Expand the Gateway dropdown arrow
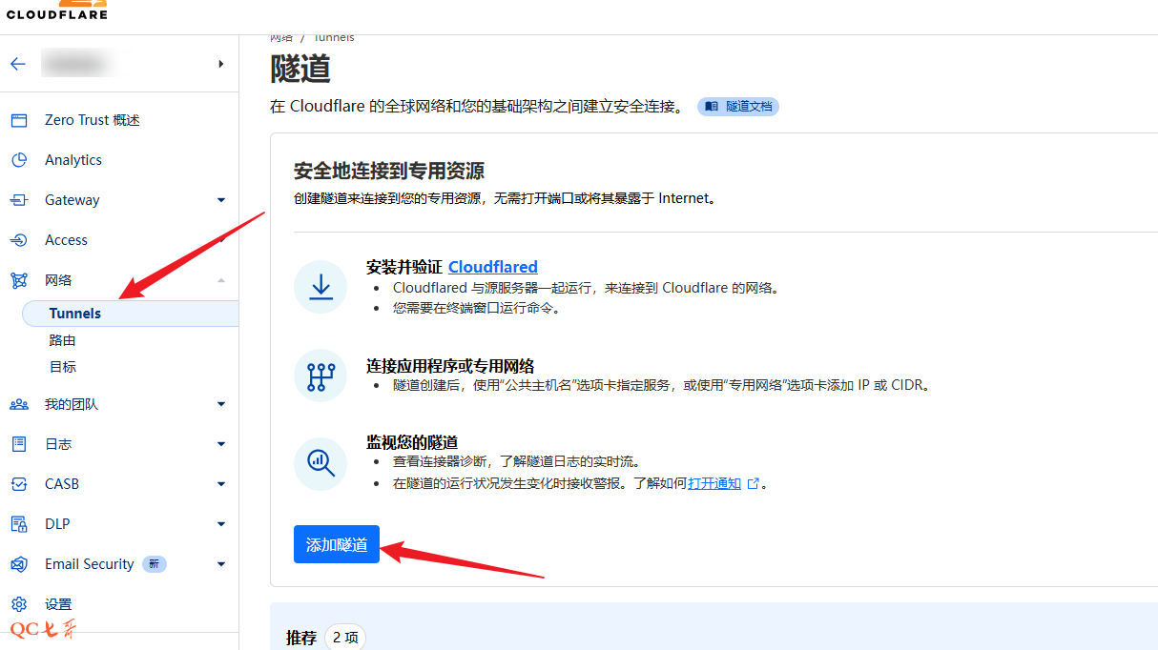Screen dimensions: 1158x650 point(221,200)
